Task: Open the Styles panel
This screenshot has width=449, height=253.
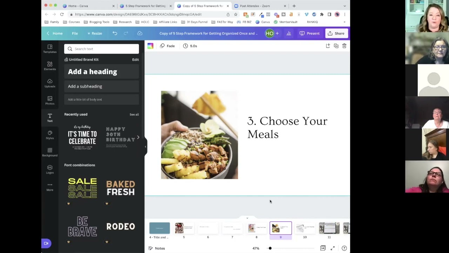Action: pyautogui.click(x=50, y=135)
